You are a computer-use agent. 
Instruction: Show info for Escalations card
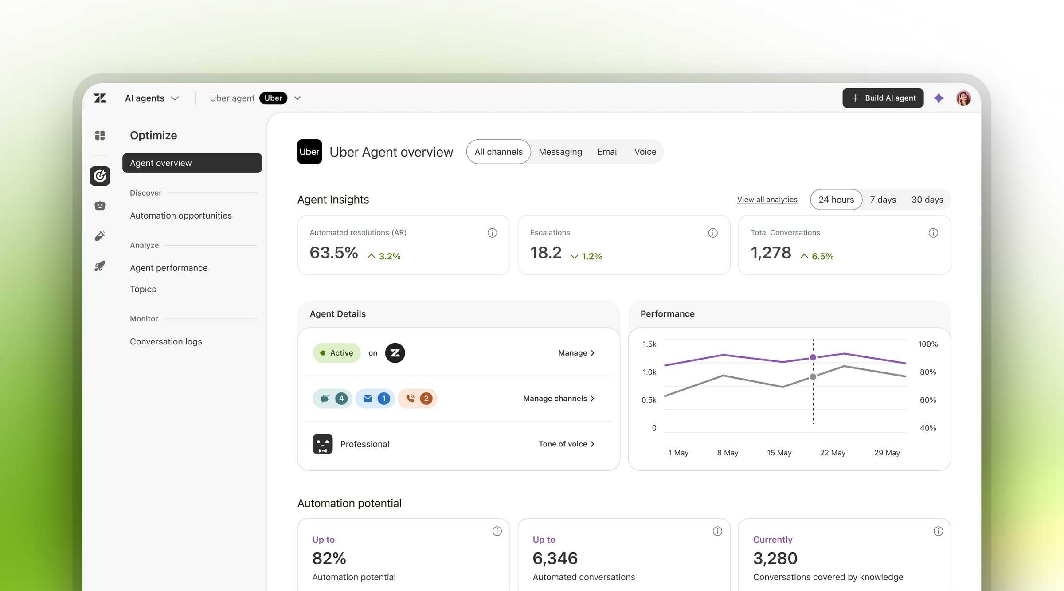(712, 233)
